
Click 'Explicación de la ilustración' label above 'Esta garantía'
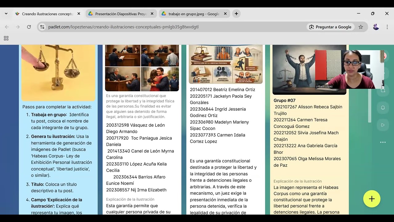click(x=130, y=199)
